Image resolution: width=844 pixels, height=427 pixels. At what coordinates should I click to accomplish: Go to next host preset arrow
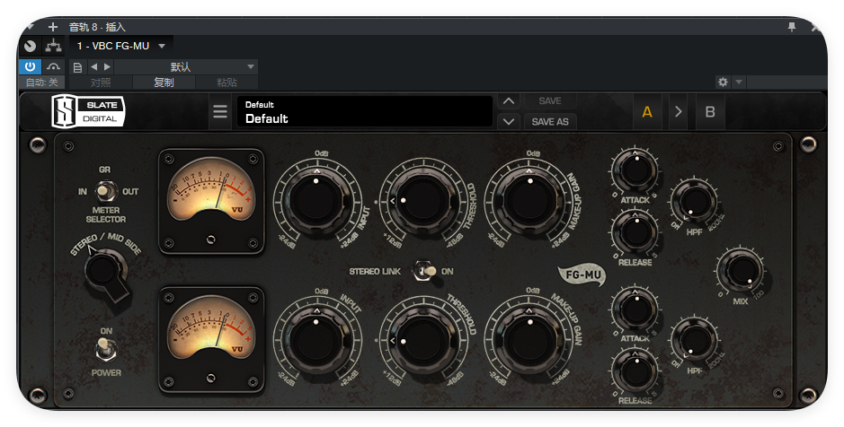107,66
